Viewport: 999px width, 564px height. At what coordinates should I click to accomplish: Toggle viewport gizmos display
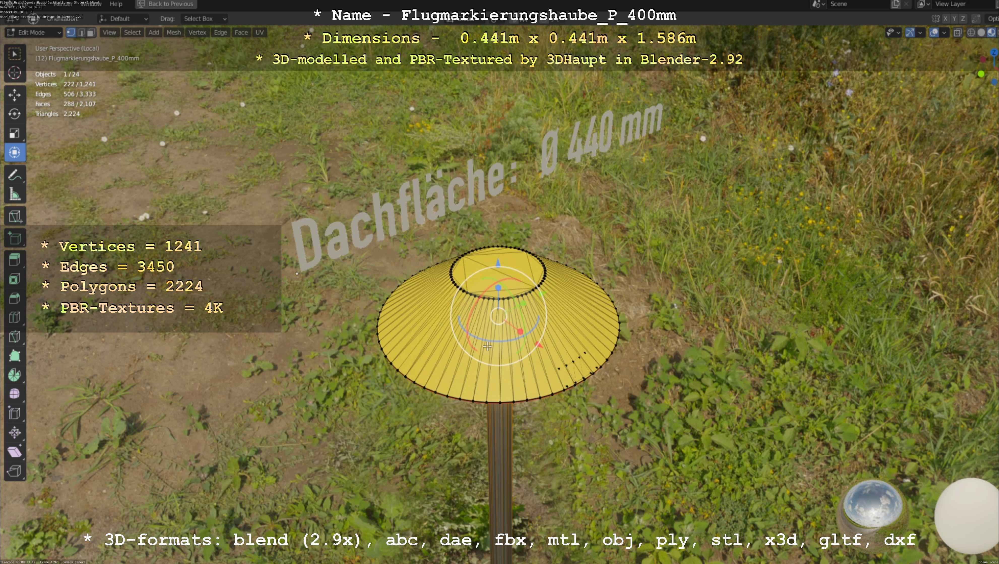[x=910, y=32]
